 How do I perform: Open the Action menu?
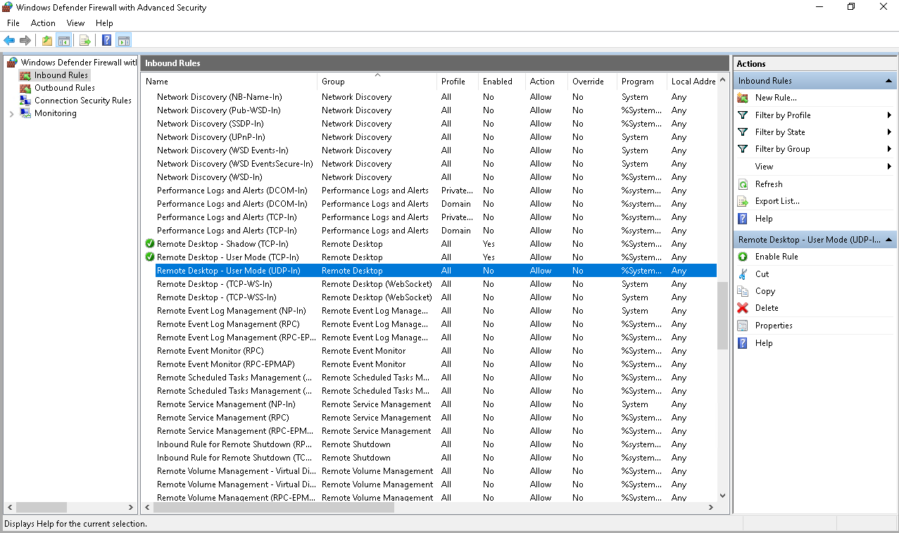43,23
